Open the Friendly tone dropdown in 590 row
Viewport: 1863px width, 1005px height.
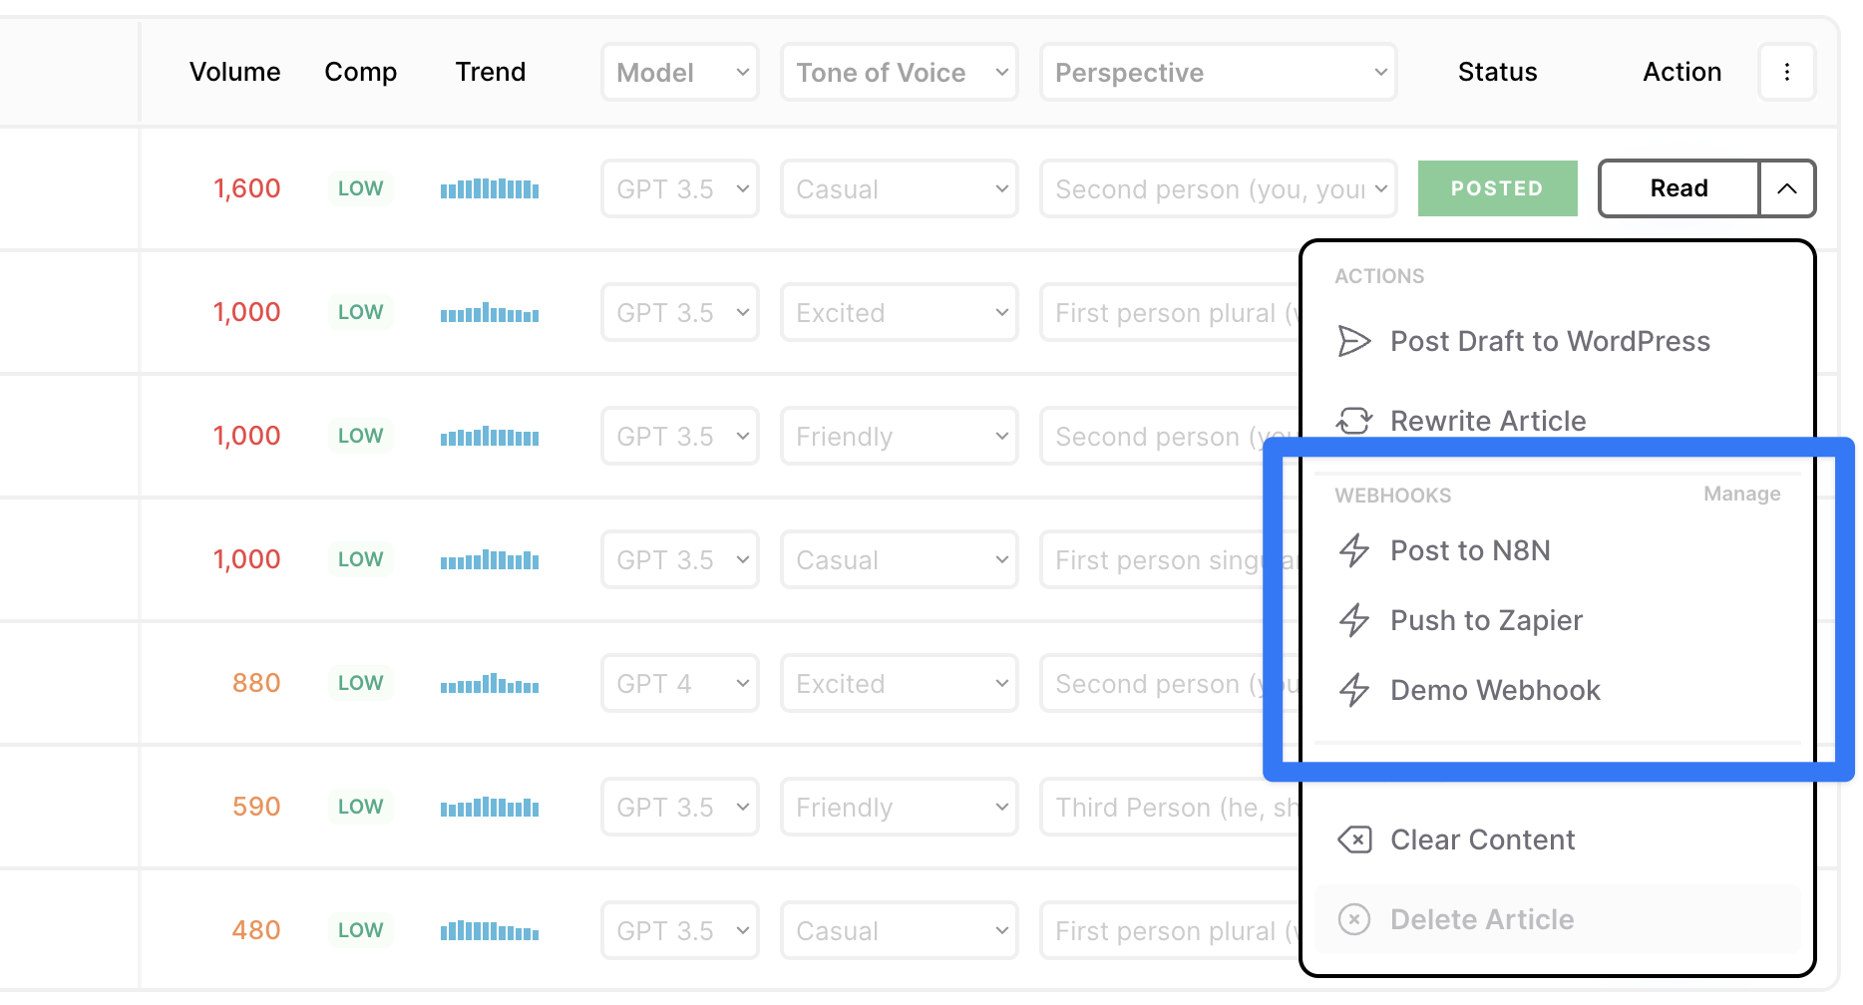(x=899, y=808)
